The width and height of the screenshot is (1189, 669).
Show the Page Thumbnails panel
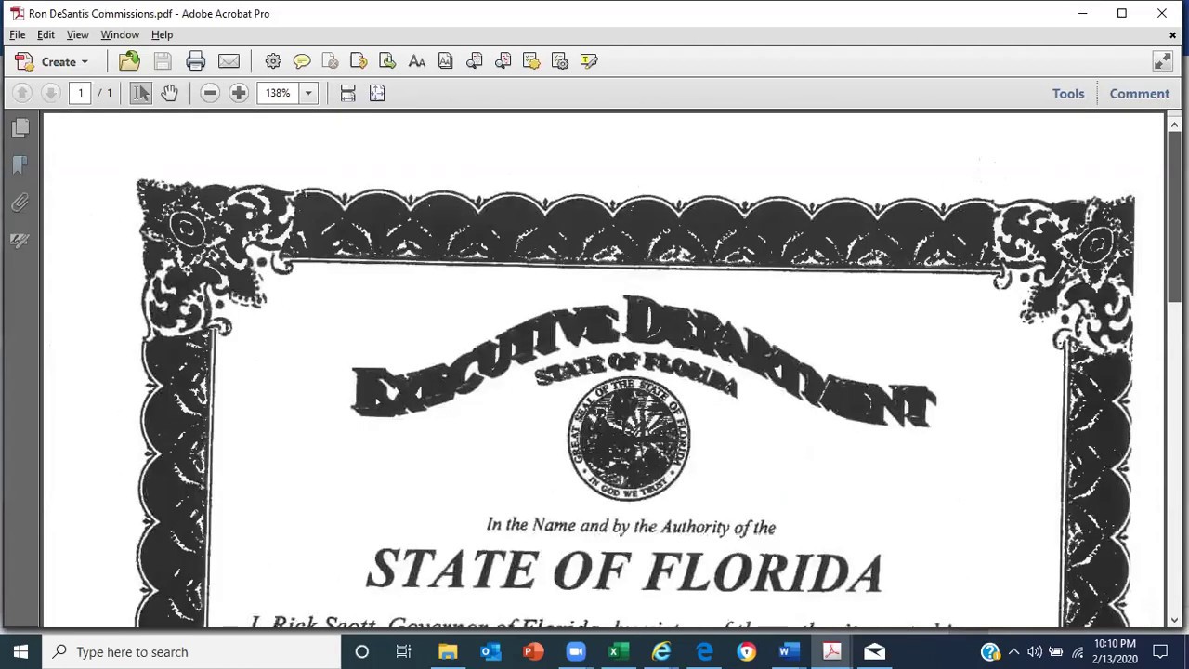[20, 128]
